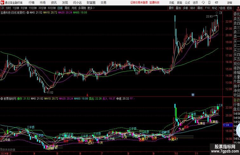Click the 多股 multi-stock button
This screenshot has height=155, width=240.
(x=185, y=8)
